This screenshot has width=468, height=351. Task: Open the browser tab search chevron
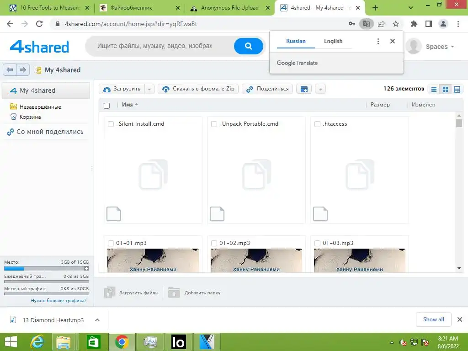411,8
